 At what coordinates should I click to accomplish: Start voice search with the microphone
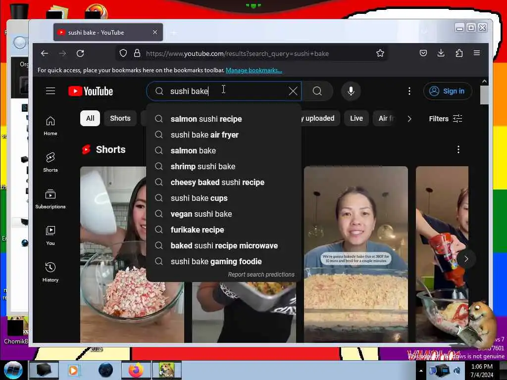(x=351, y=91)
